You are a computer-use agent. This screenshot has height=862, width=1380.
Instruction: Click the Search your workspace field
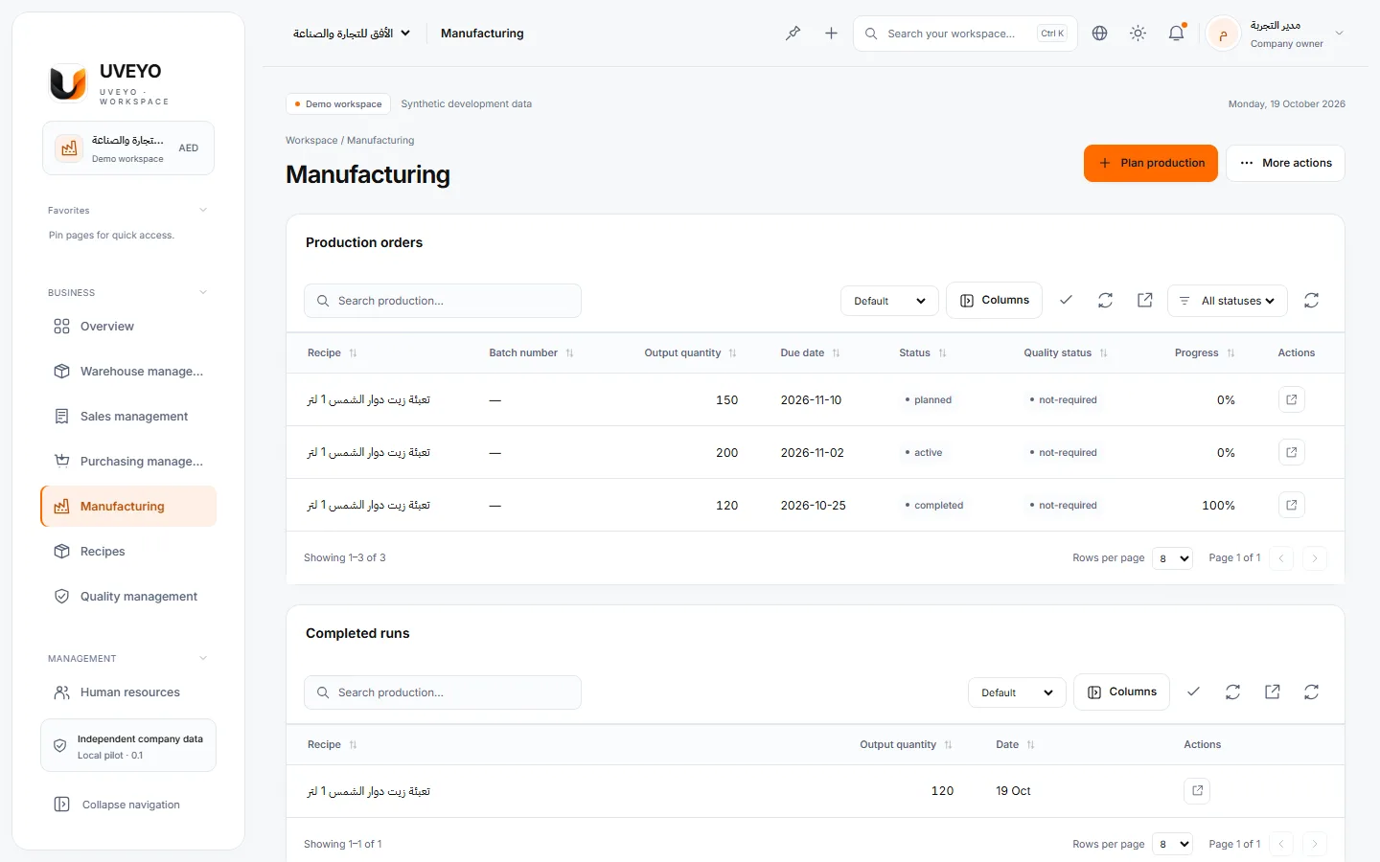pos(965,34)
